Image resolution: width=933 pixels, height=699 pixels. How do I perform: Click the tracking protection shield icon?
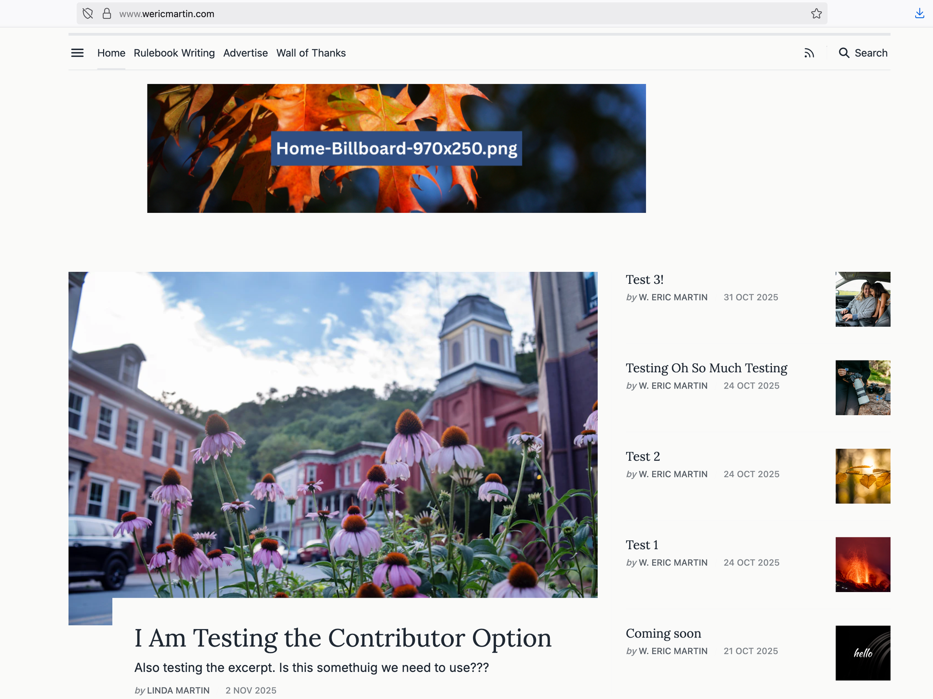[x=87, y=14]
